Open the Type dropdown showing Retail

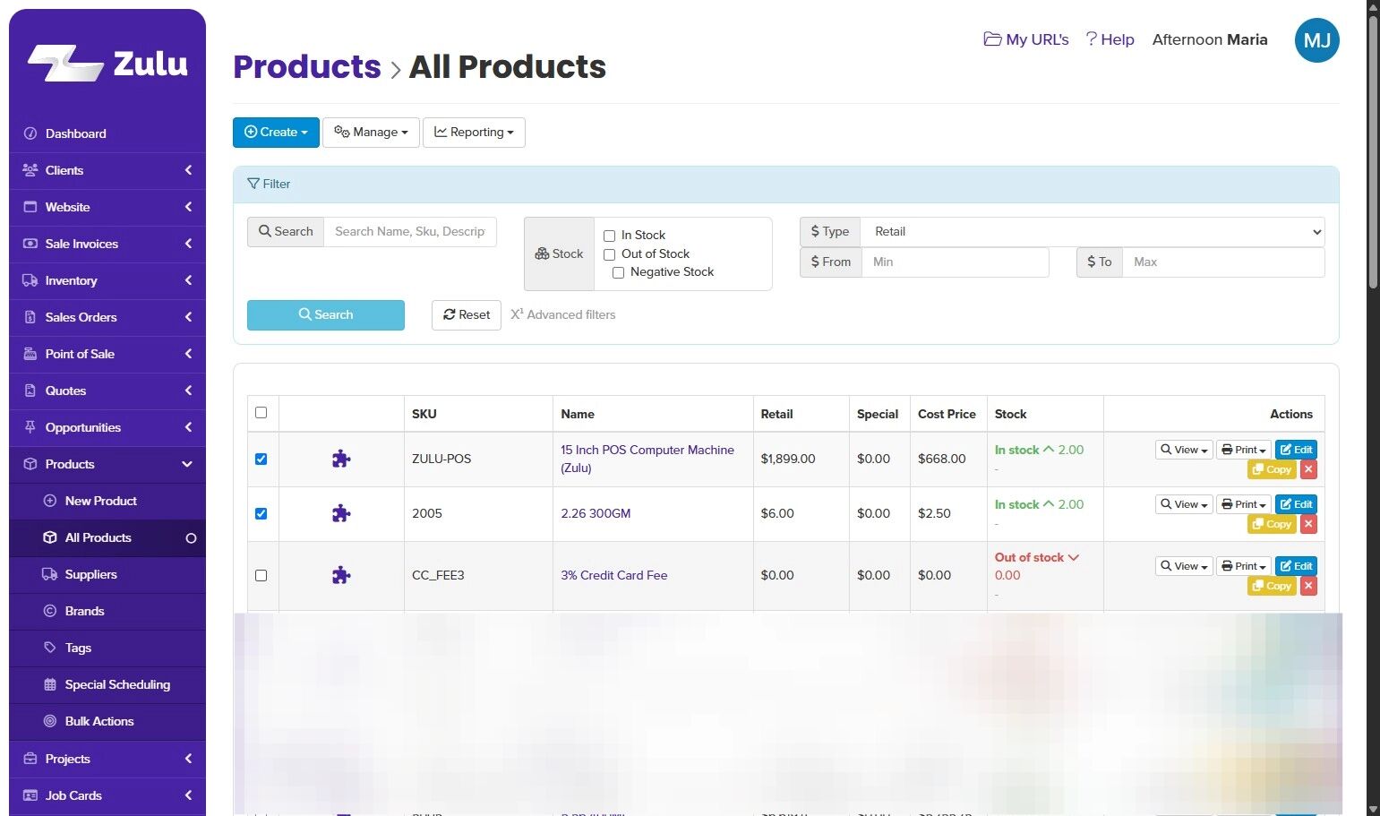[x=1093, y=232]
